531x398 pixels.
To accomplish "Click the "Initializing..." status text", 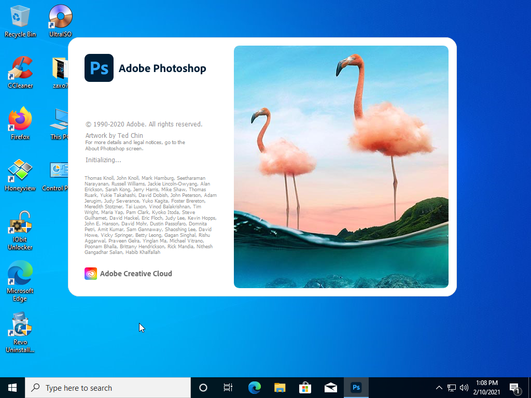I will tap(103, 160).
